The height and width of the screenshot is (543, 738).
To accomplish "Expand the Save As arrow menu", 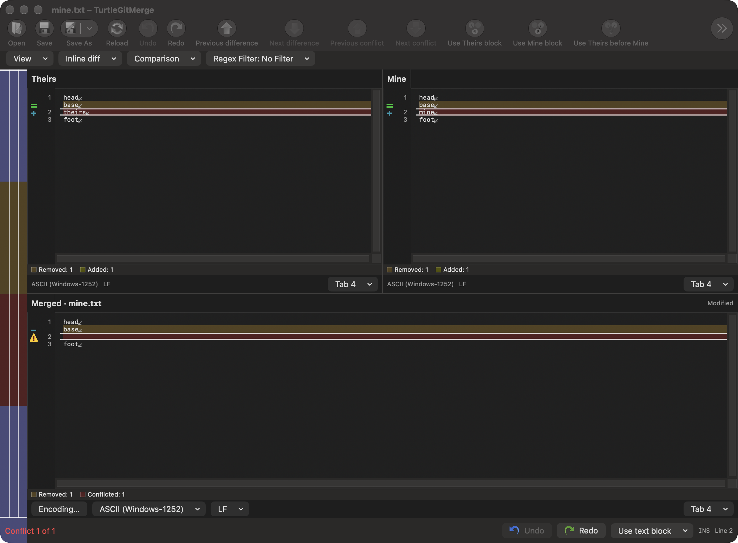I will (x=89, y=29).
